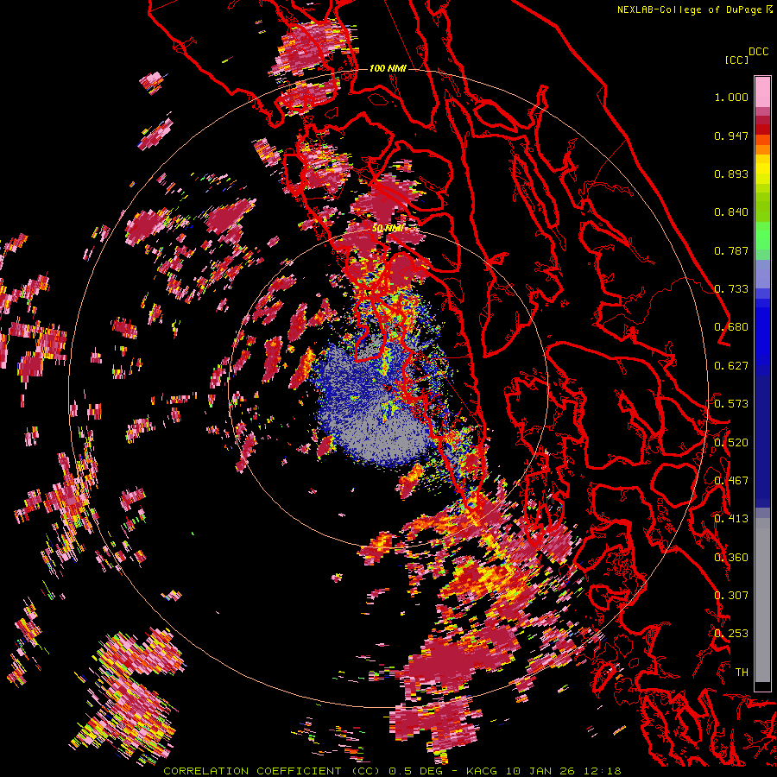
Task: Click the 0.840 legend value
Action: click(731, 212)
